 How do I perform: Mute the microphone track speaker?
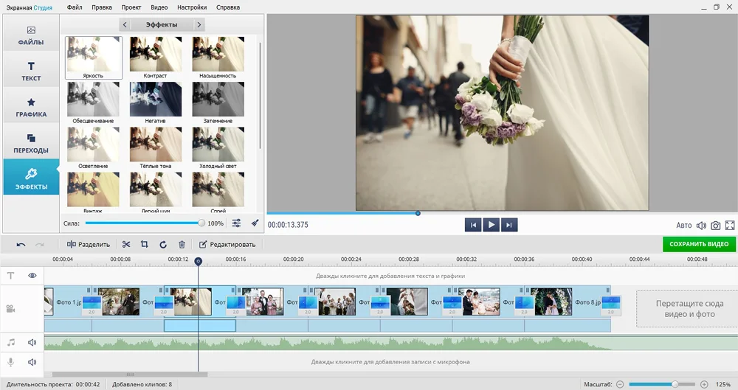[x=32, y=362]
